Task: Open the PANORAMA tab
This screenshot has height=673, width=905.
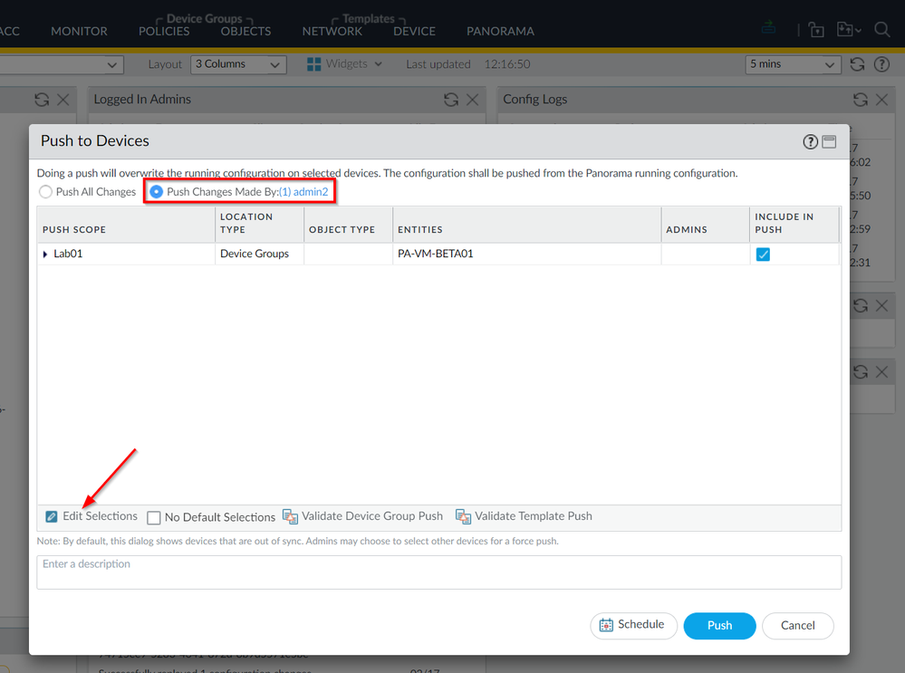Action: pos(500,31)
